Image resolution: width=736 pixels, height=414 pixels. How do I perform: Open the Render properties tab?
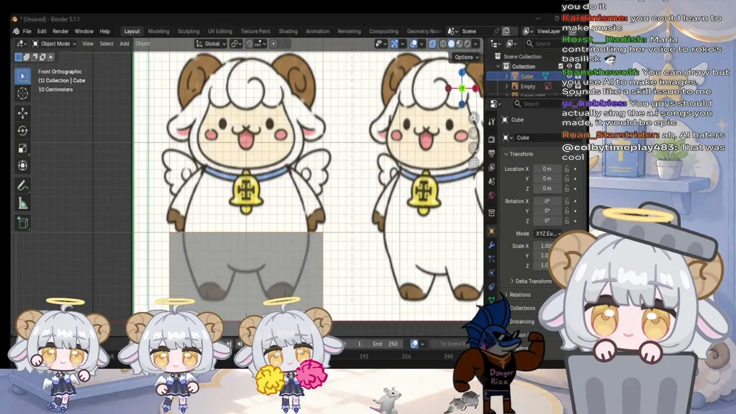[x=492, y=138]
